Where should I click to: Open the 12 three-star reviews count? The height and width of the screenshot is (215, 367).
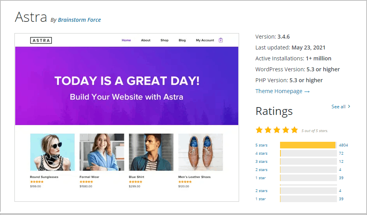tap(341, 162)
